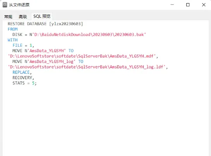Click the FILE = 1 line
This screenshot has height=156, width=211.
[23, 45]
